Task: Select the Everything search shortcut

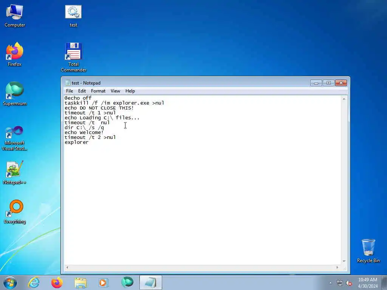Action: pos(15,211)
